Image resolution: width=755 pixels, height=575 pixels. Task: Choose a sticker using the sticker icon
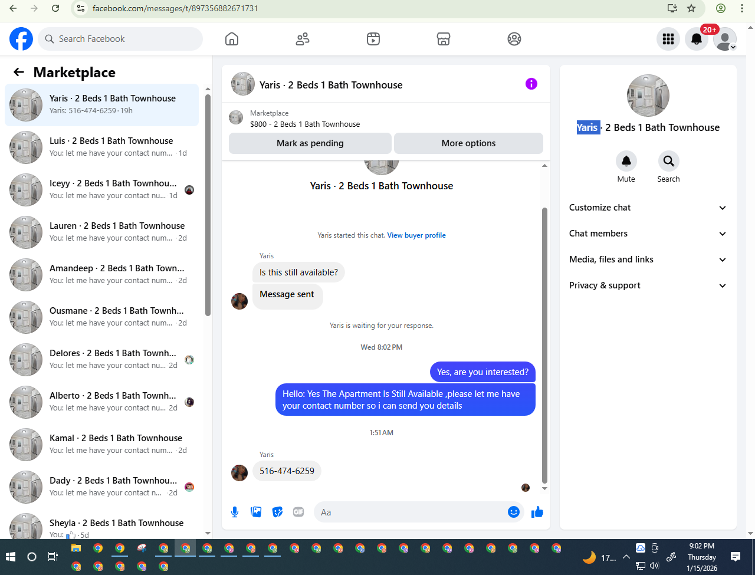pos(277,512)
